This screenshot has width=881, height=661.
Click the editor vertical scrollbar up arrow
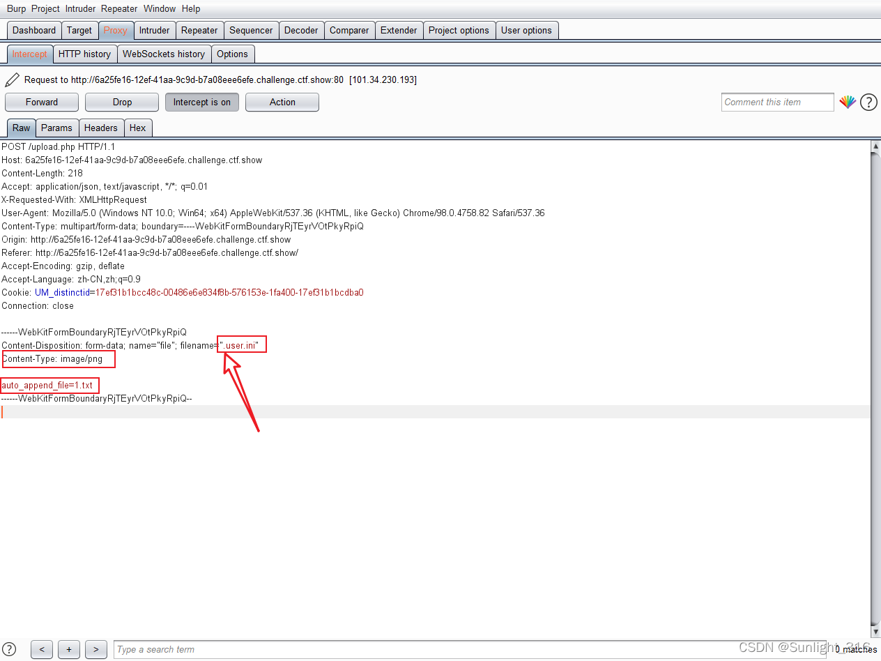coord(875,146)
